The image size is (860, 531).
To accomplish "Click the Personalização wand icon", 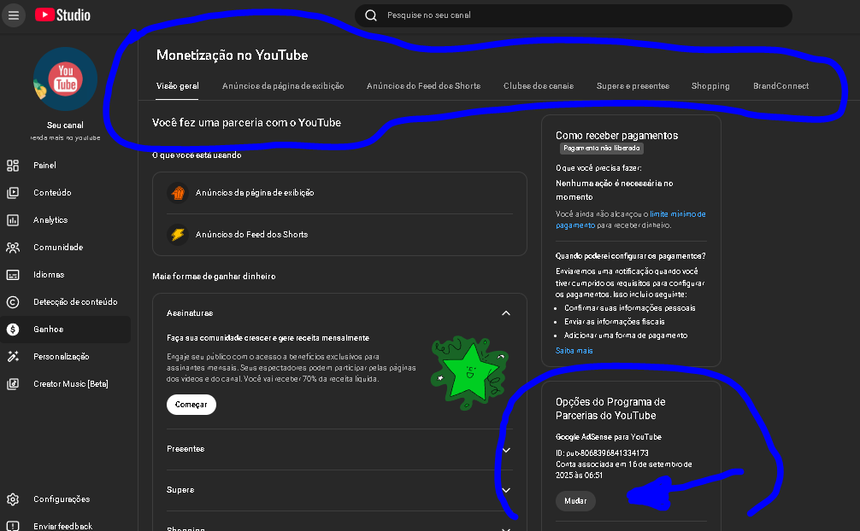I will [13, 357].
